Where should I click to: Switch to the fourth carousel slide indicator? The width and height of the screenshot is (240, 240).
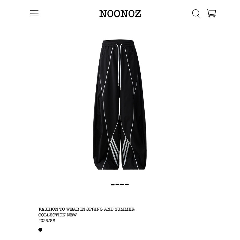click(127, 185)
